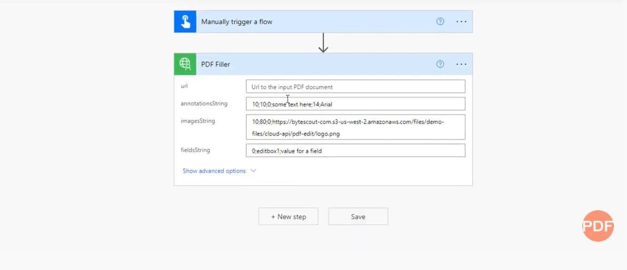This screenshot has height=270, width=627.
Task: Click the annotationsString field label
Action: (204, 104)
